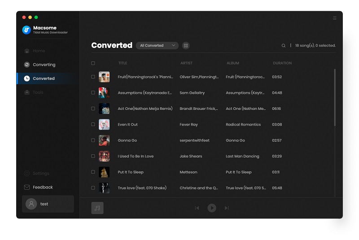Click artist 'Fever Ray'
This screenshot has height=240, width=359.
coord(188,124)
